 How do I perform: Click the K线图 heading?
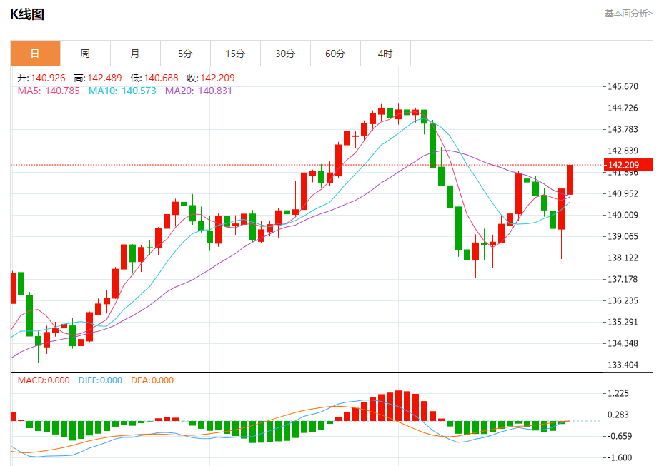tap(27, 14)
